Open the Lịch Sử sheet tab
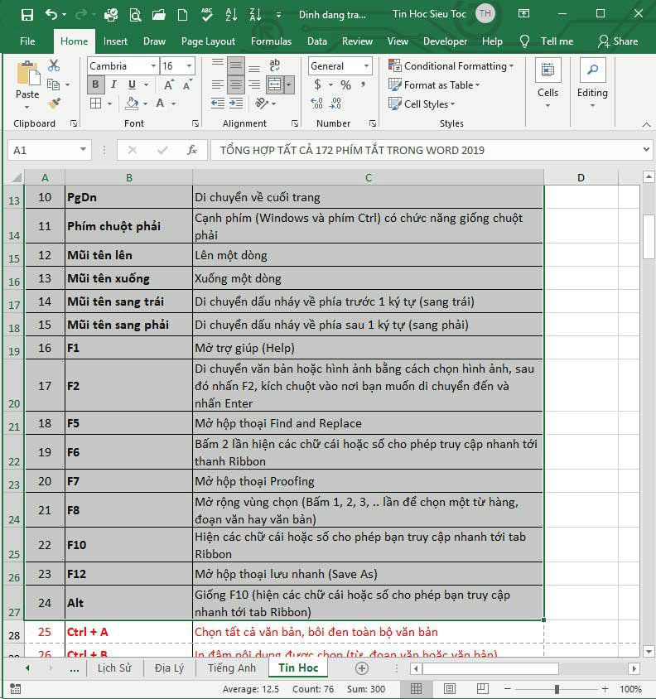This screenshot has width=656, height=699. [x=114, y=668]
